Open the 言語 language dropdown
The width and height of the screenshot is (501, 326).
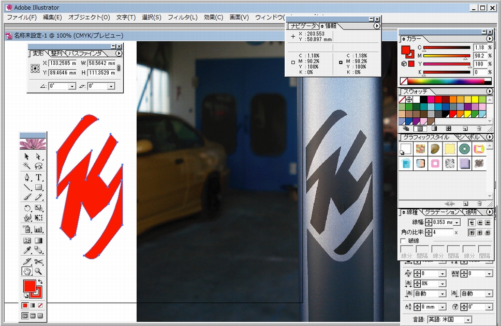tap(468, 320)
